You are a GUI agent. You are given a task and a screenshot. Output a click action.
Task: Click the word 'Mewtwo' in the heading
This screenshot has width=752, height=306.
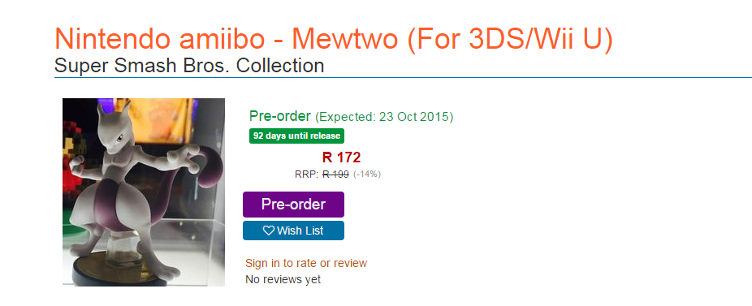pyautogui.click(x=345, y=39)
